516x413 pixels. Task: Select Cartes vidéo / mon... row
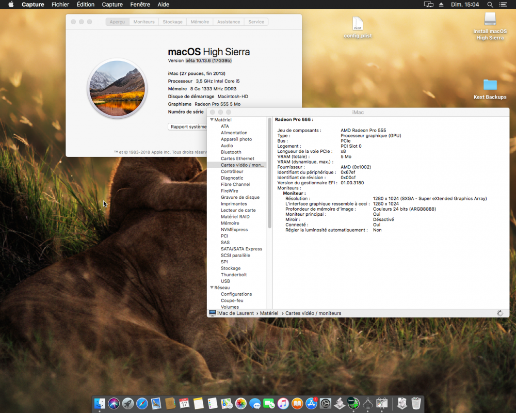(237, 165)
